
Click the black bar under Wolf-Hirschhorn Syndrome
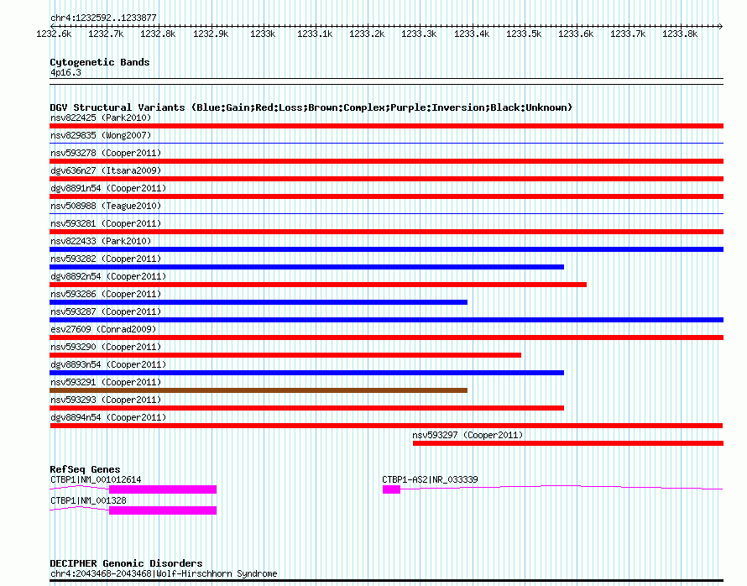[386, 581]
